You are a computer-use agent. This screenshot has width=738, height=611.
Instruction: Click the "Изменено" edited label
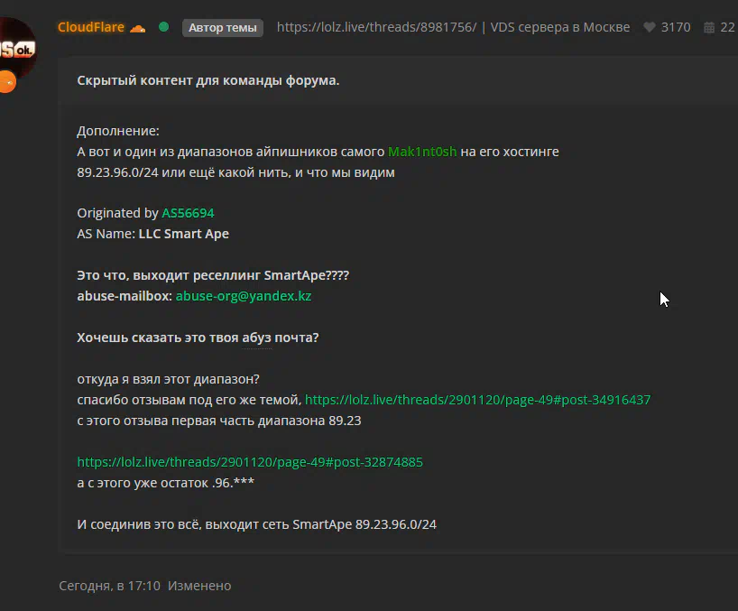(199, 586)
